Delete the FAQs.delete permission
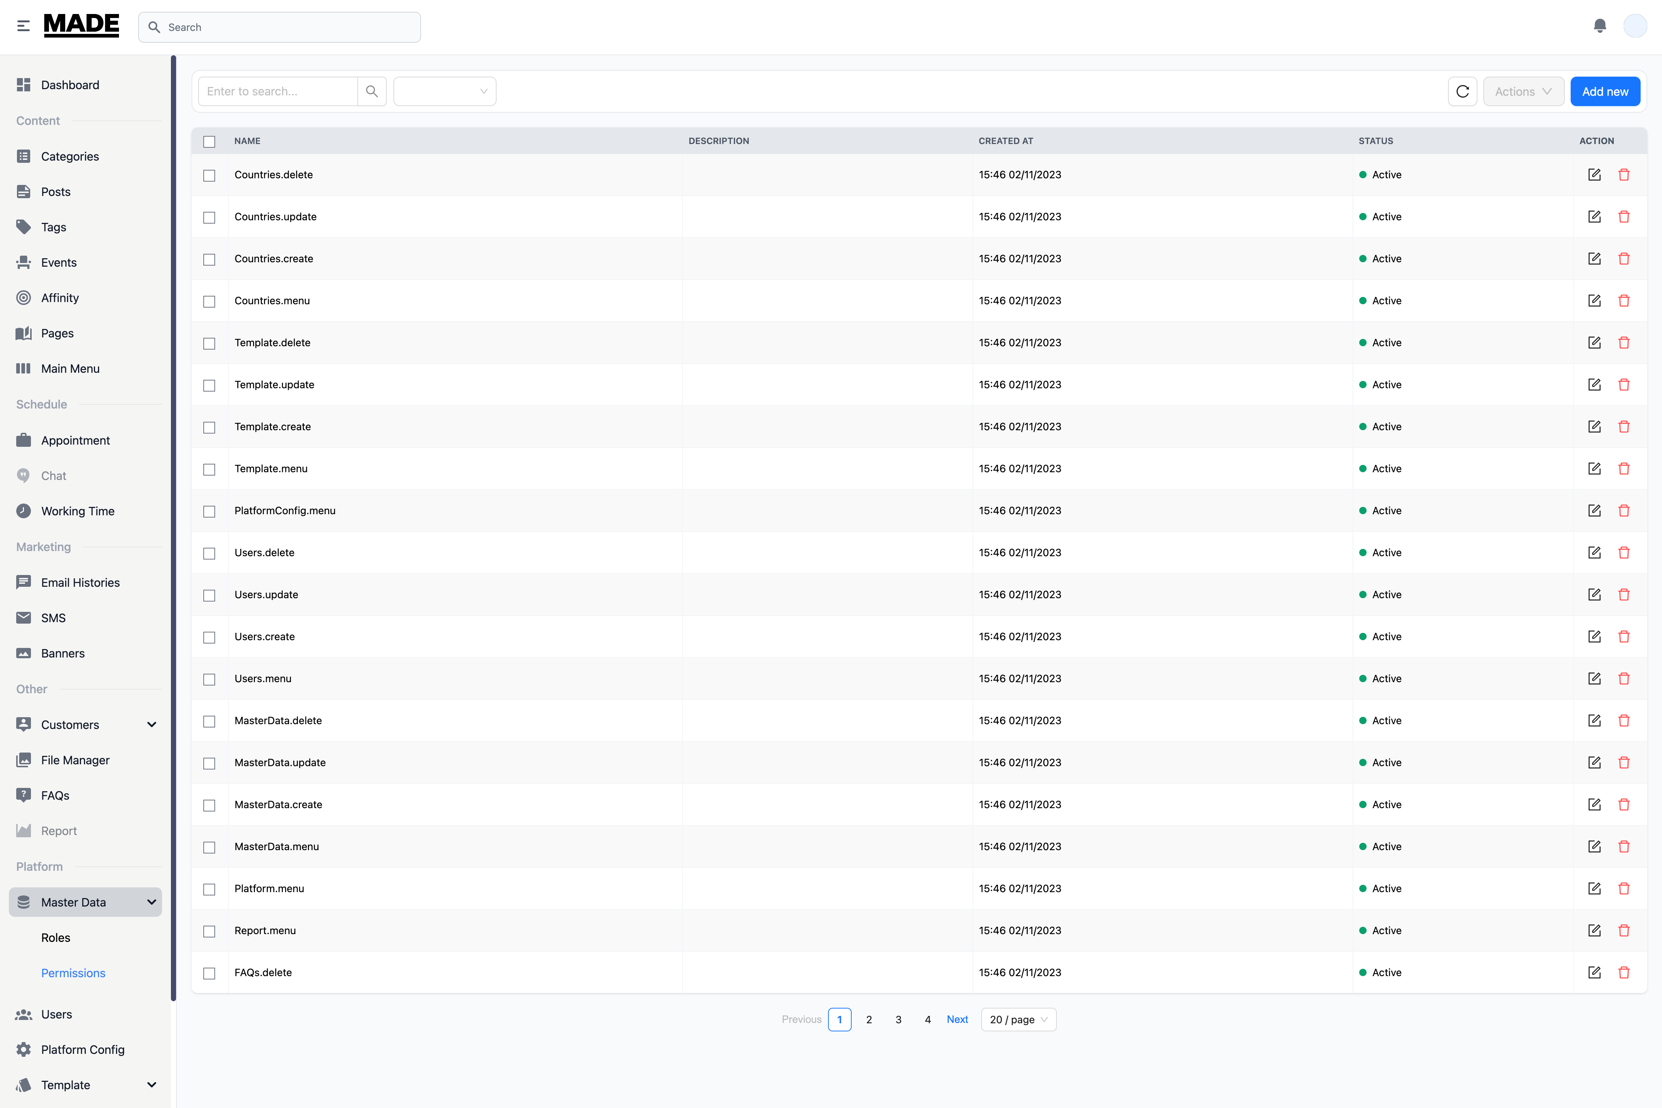The image size is (1662, 1108). click(1624, 972)
